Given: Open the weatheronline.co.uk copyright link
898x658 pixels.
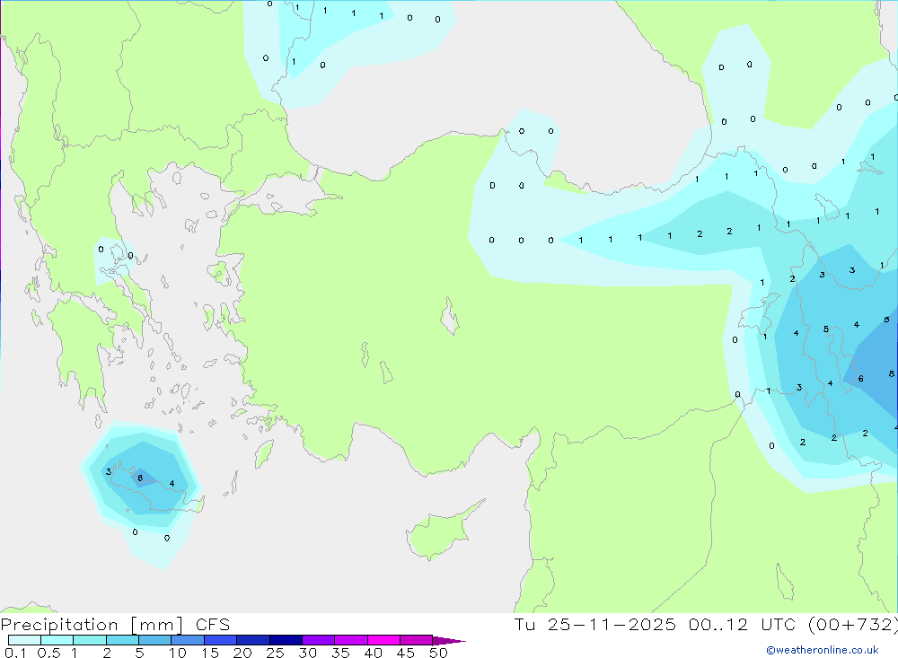Looking at the screenshot, I should [823, 650].
